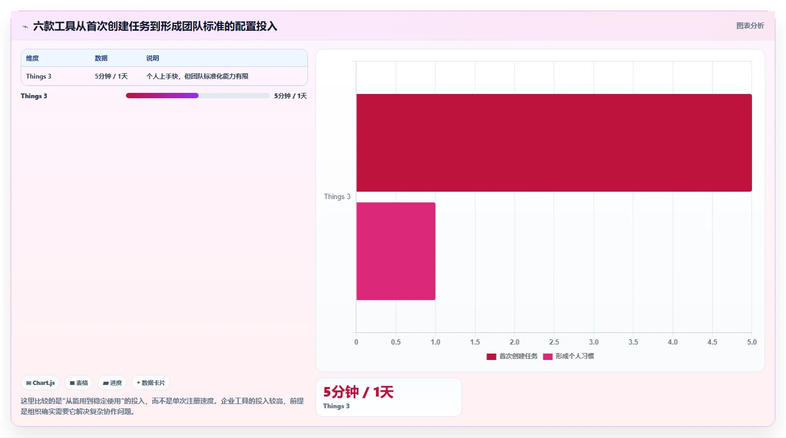786x438 pixels.
Task: Click the title icon beside 六款工具 heading
Action: coord(25,27)
